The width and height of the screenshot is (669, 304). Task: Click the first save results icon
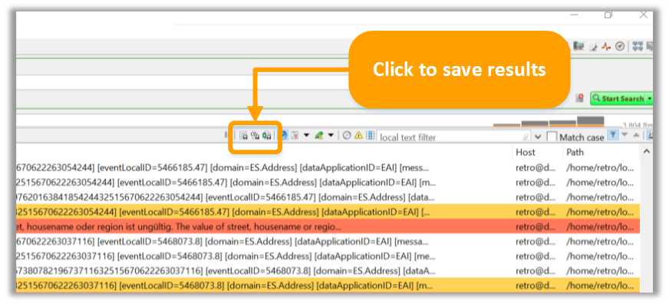click(244, 136)
